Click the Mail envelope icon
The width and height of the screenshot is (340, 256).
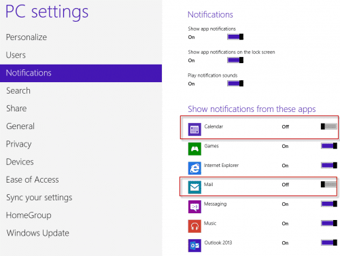[194, 187]
